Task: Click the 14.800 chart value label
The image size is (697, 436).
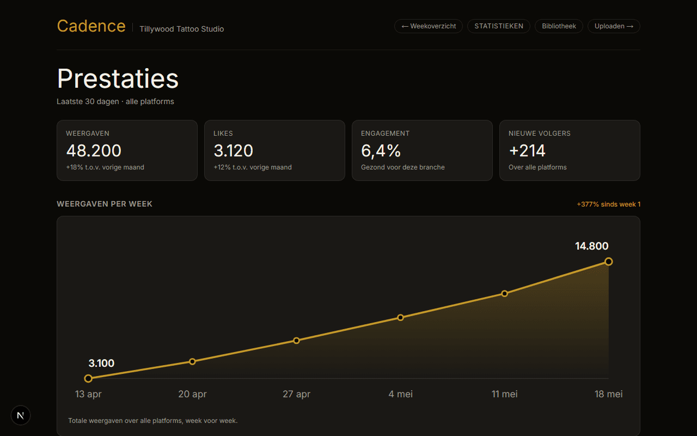Action: coord(592,246)
